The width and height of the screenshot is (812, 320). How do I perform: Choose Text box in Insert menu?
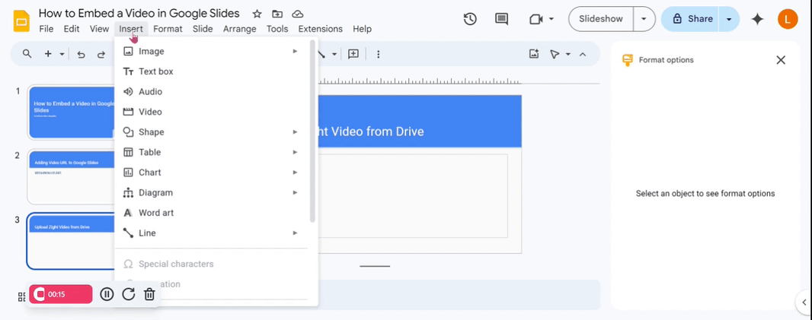155,71
